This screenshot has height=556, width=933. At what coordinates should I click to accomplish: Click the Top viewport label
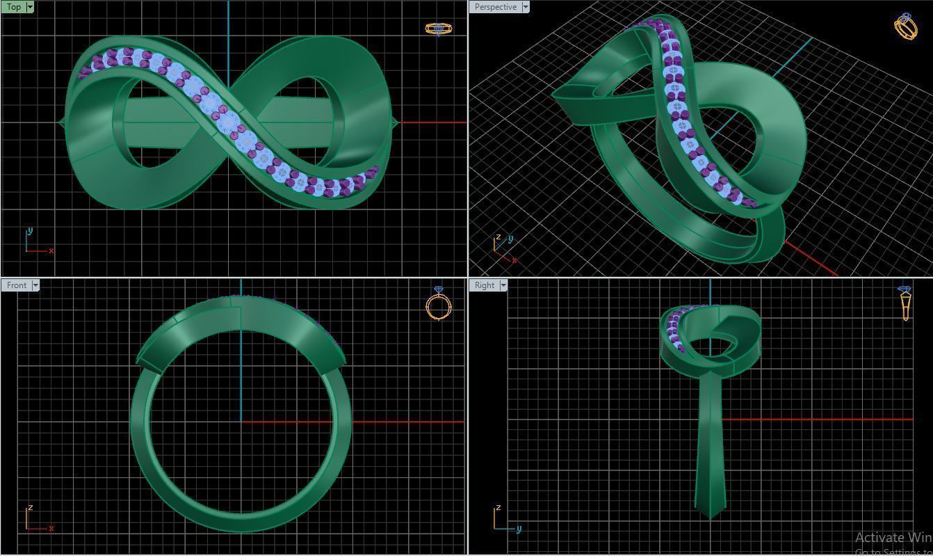[x=14, y=7]
